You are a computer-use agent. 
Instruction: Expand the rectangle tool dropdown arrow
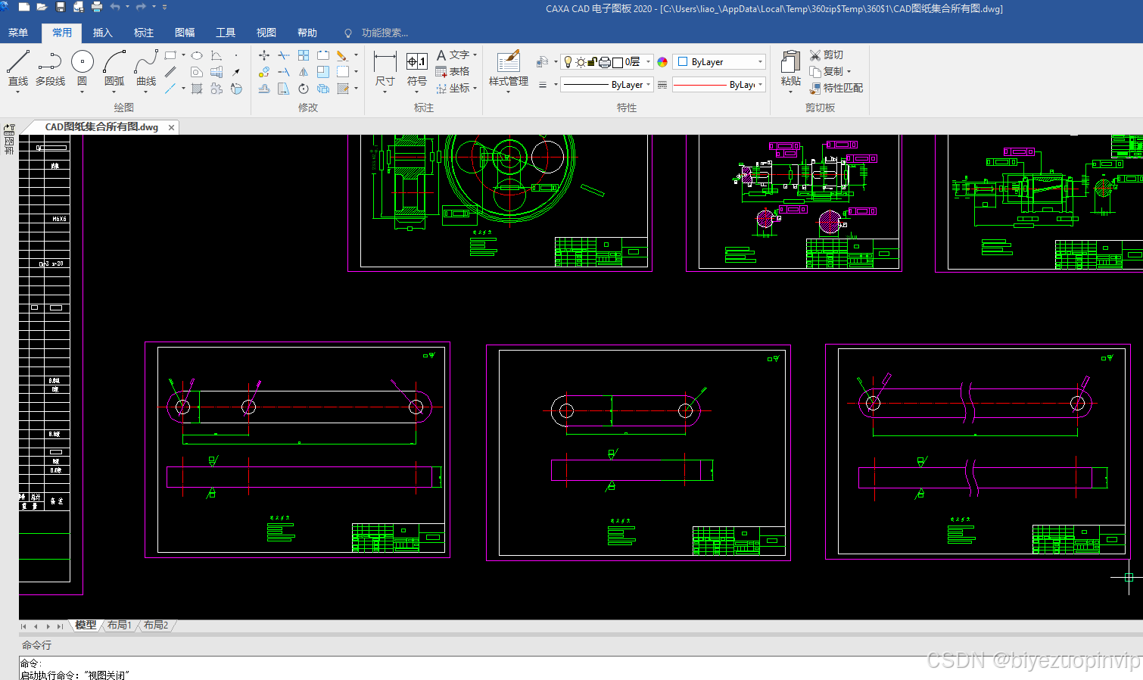click(x=183, y=55)
